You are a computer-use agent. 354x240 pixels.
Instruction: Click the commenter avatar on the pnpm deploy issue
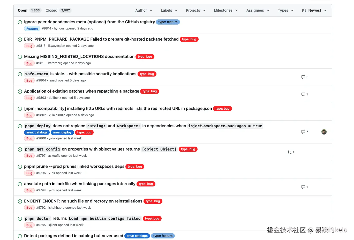[x=324, y=132]
